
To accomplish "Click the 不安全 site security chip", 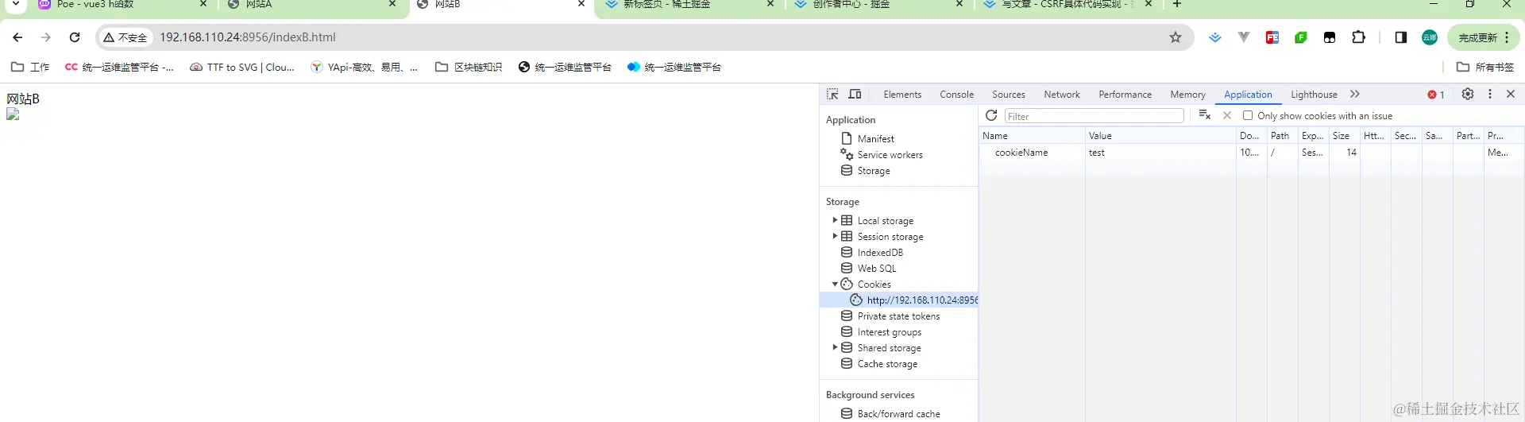I will point(125,37).
